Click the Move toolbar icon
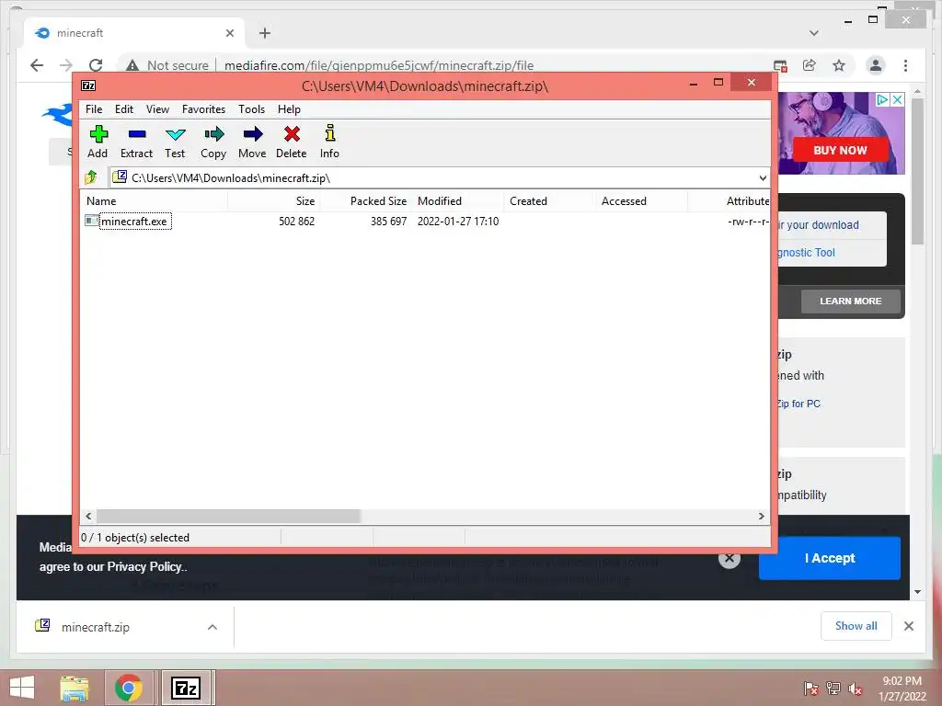 point(252,134)
